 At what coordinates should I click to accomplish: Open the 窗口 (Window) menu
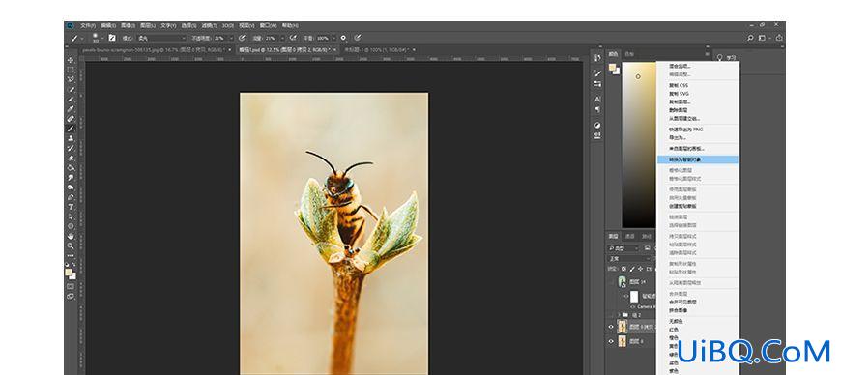(x=268, y=25)
